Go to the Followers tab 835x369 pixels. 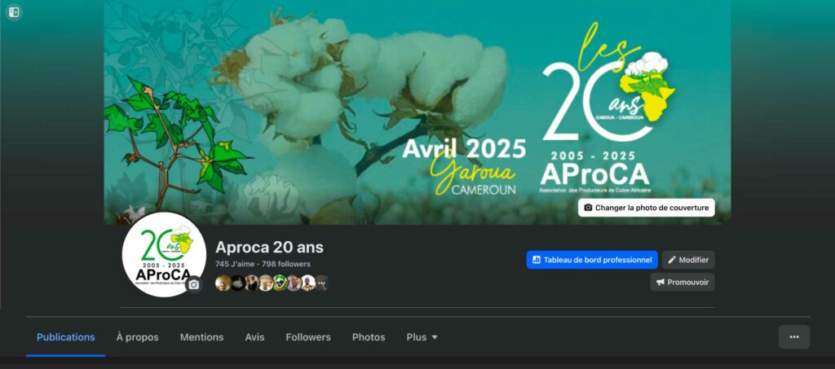pyautogui.click(x=308, y=337)
